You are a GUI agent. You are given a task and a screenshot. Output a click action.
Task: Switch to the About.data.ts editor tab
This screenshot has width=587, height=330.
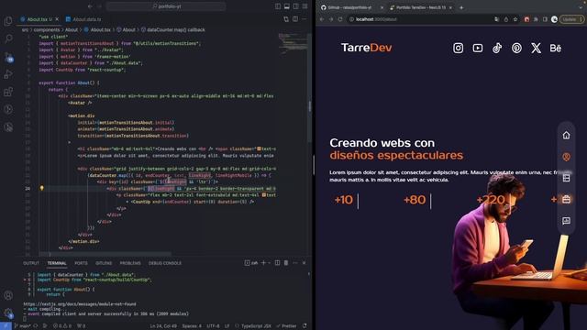[83, 19]
